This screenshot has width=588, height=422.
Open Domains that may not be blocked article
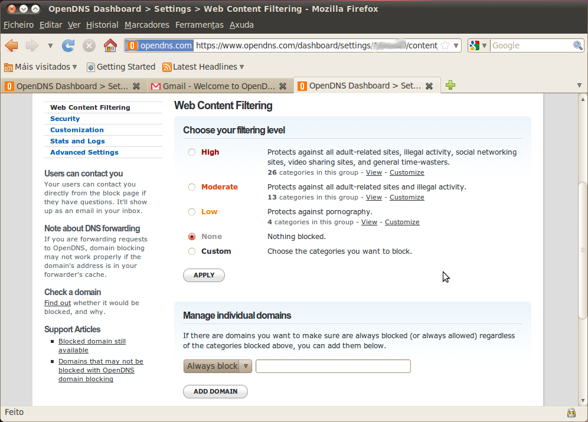[x=100, y=370]
